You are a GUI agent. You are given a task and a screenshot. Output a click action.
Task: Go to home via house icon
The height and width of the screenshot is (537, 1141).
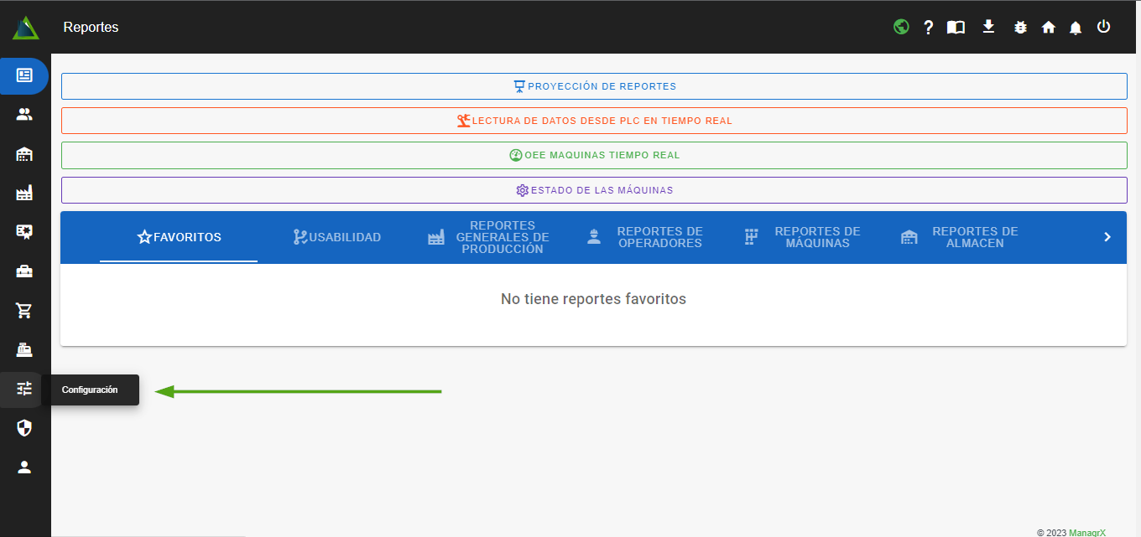point(1048,28)
